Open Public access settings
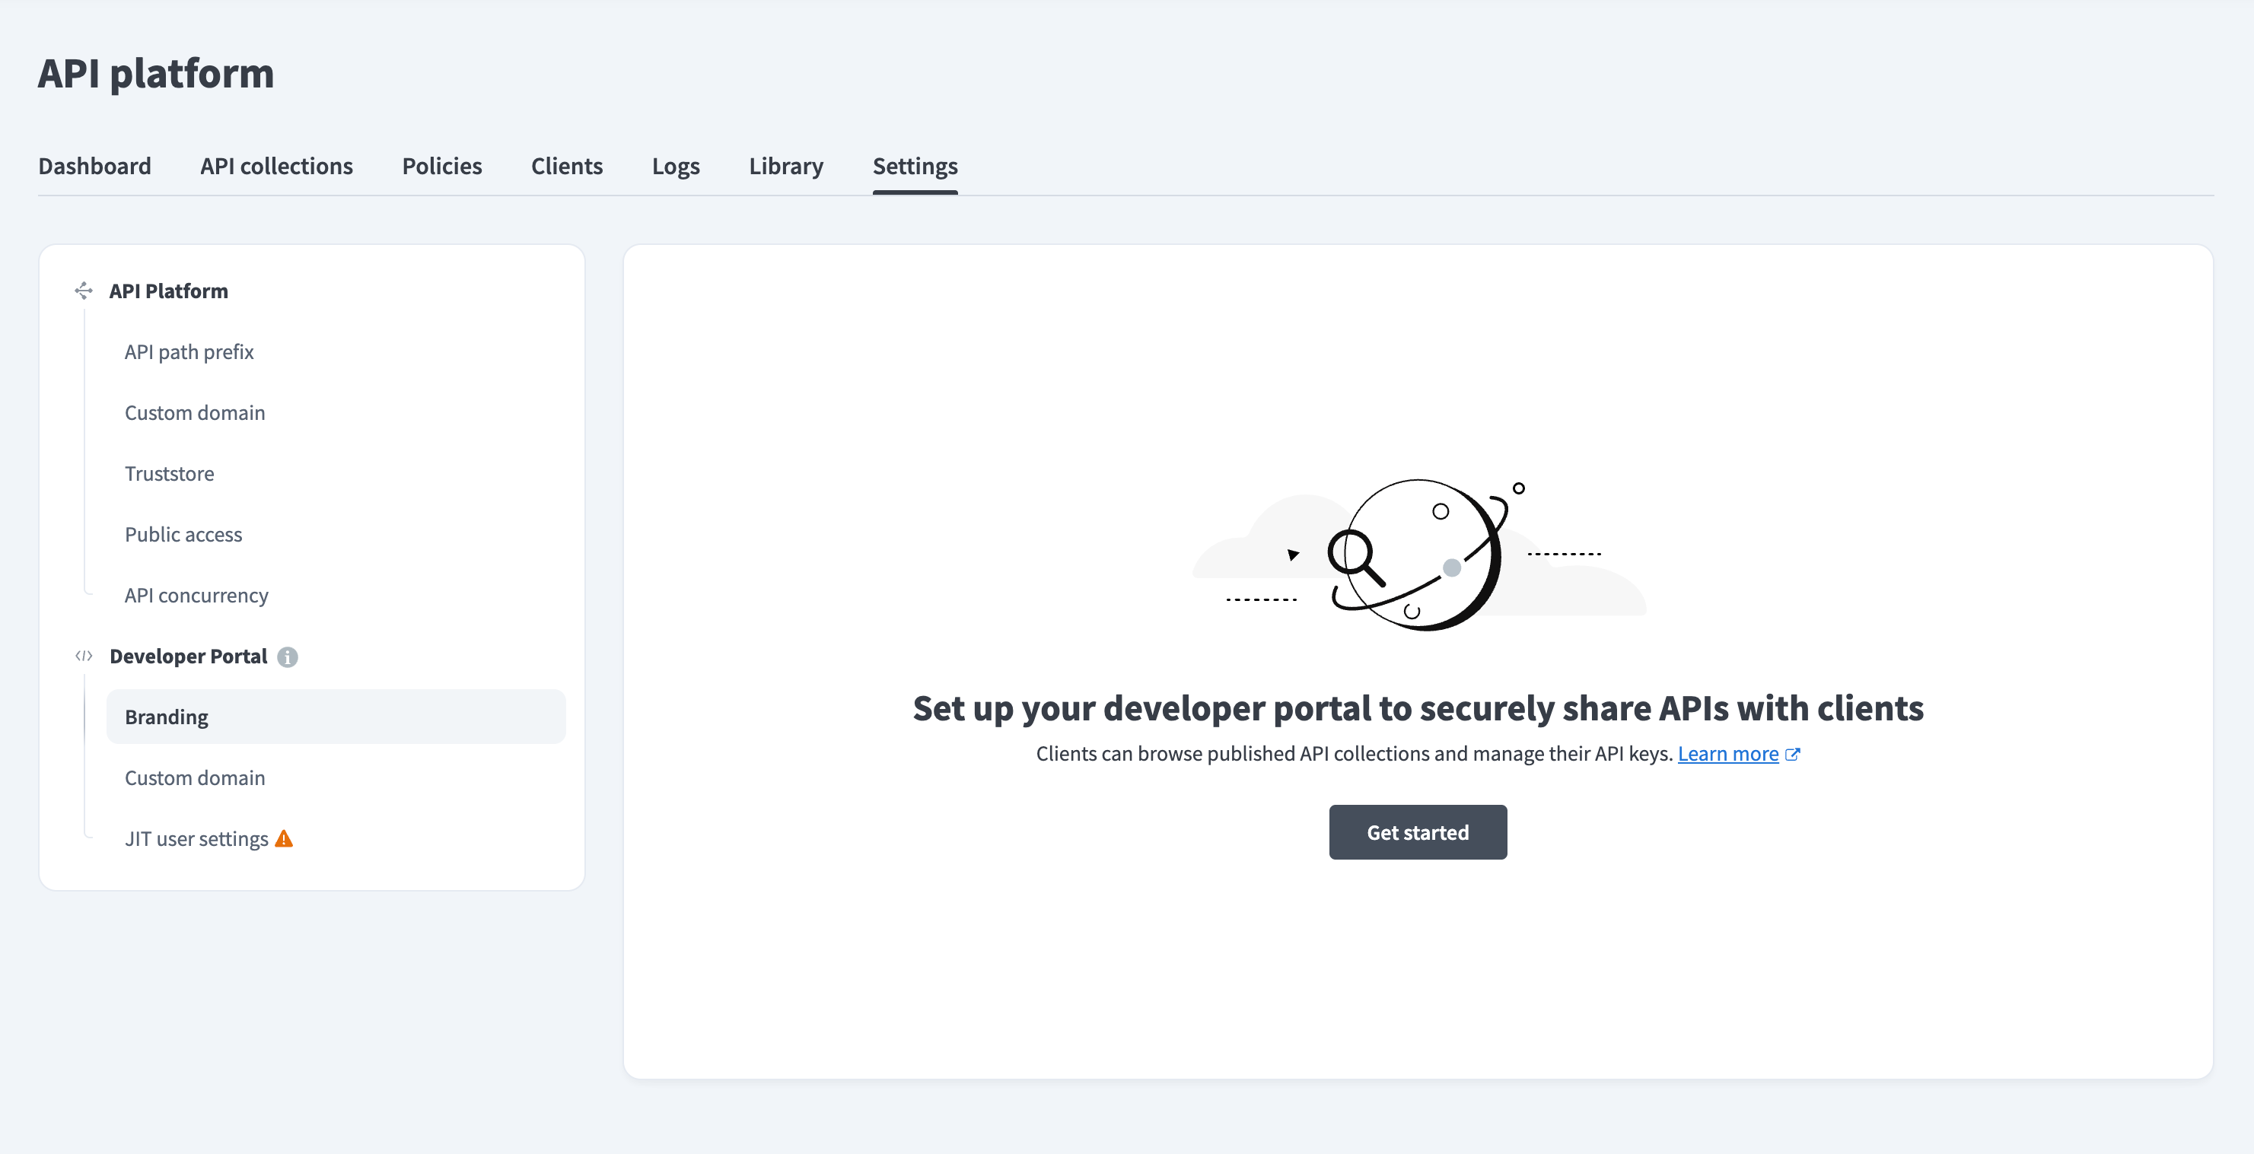The height and width of the screenshot is (1154, 2254). [x=183, y=534]
